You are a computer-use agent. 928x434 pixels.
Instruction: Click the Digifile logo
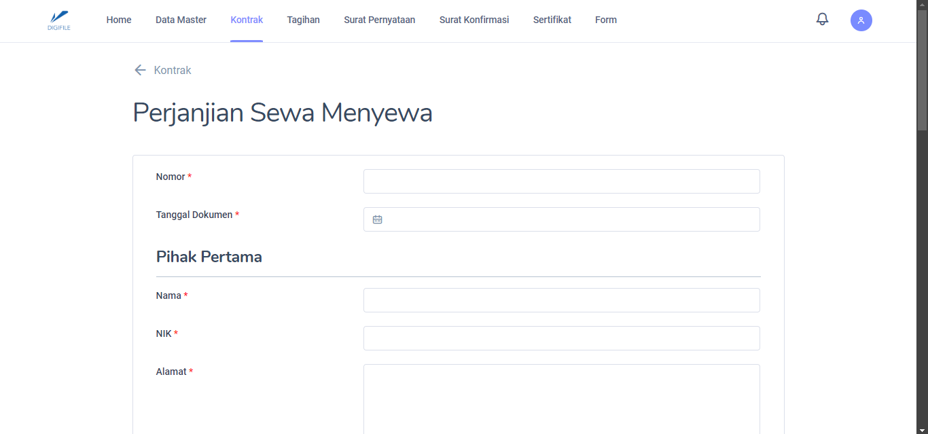[59, 20]
